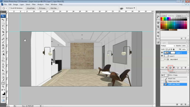Screen dimensions: 190x107
Task: Select the Eraser tool
Action: point(3,51)
